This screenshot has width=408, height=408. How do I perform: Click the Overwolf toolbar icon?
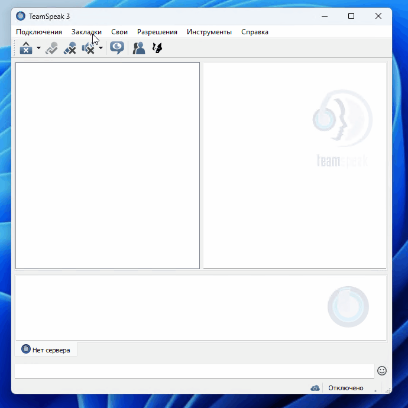pos(157,48)
